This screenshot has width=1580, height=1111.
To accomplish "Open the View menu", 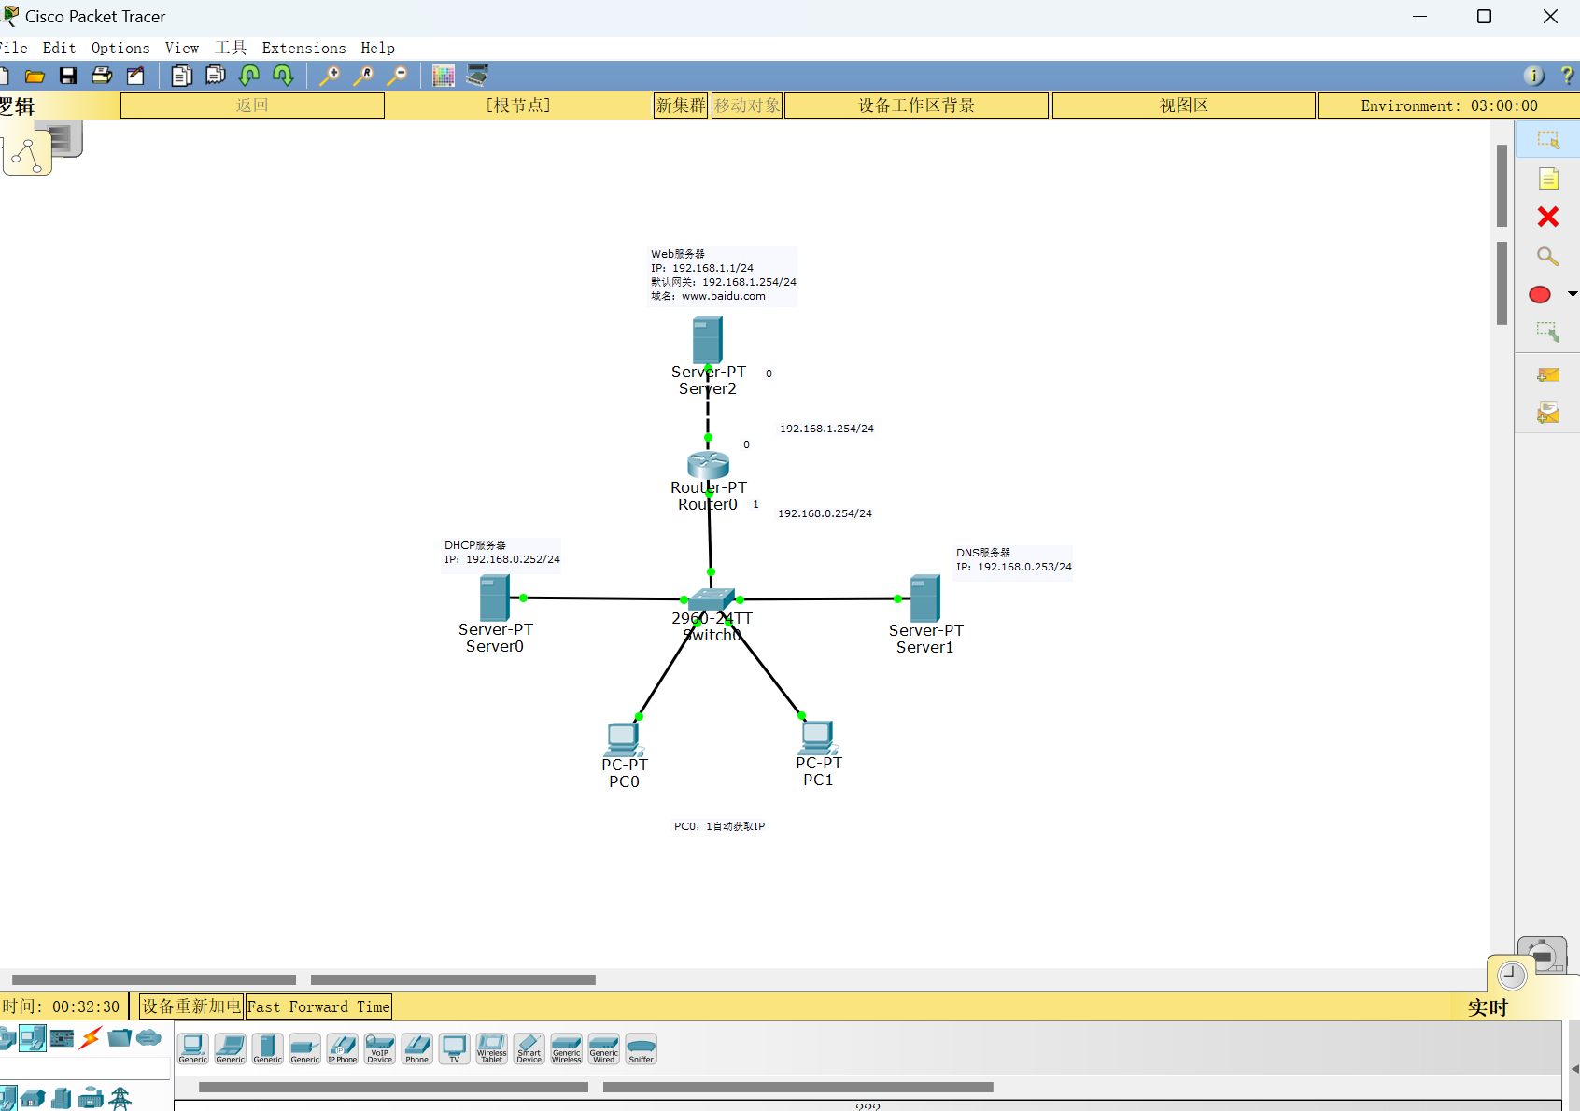I will pos(182,48).
